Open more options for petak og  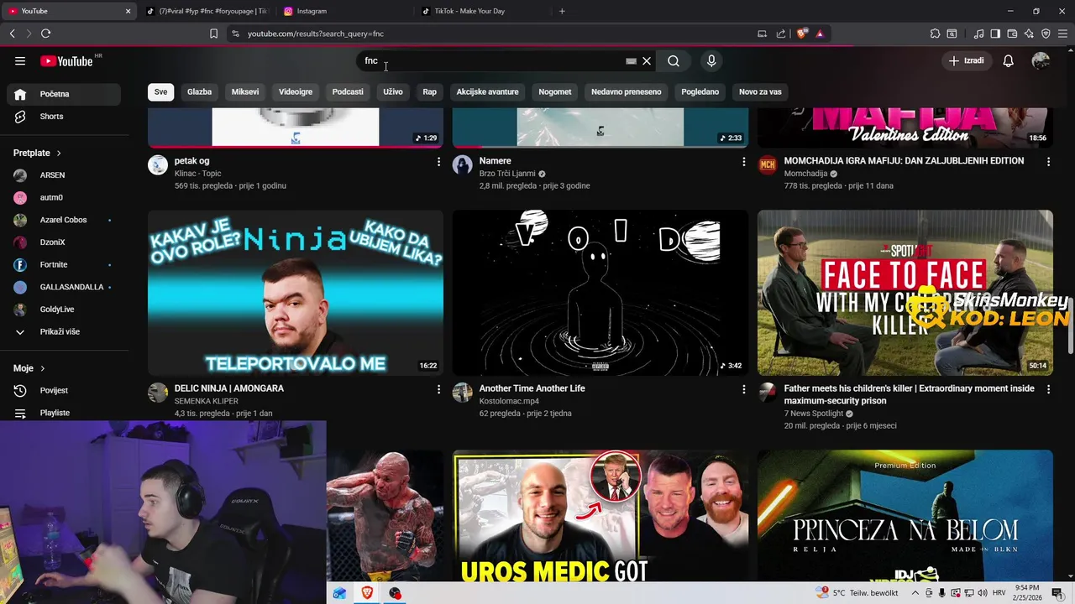coord(438,161)
